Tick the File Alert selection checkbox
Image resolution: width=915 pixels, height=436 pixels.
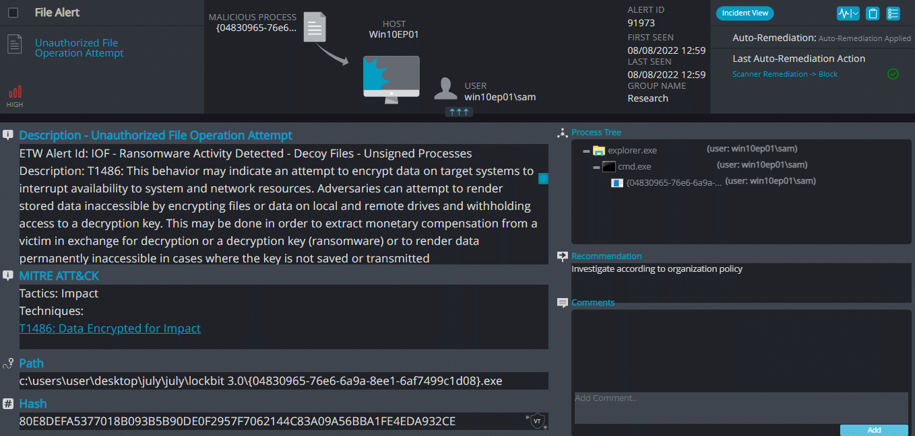click(x=13, y=12)
